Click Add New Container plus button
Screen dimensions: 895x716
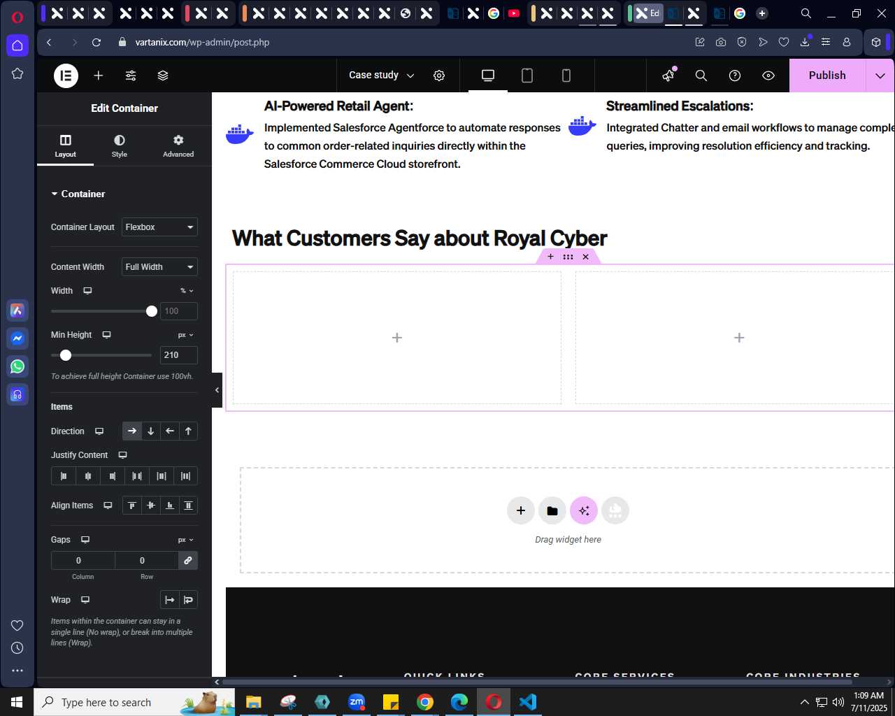click(521, 510)
